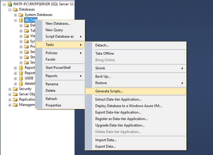
Task: Click the USDB database cylinder icon
Action: [x=21, y=78]
